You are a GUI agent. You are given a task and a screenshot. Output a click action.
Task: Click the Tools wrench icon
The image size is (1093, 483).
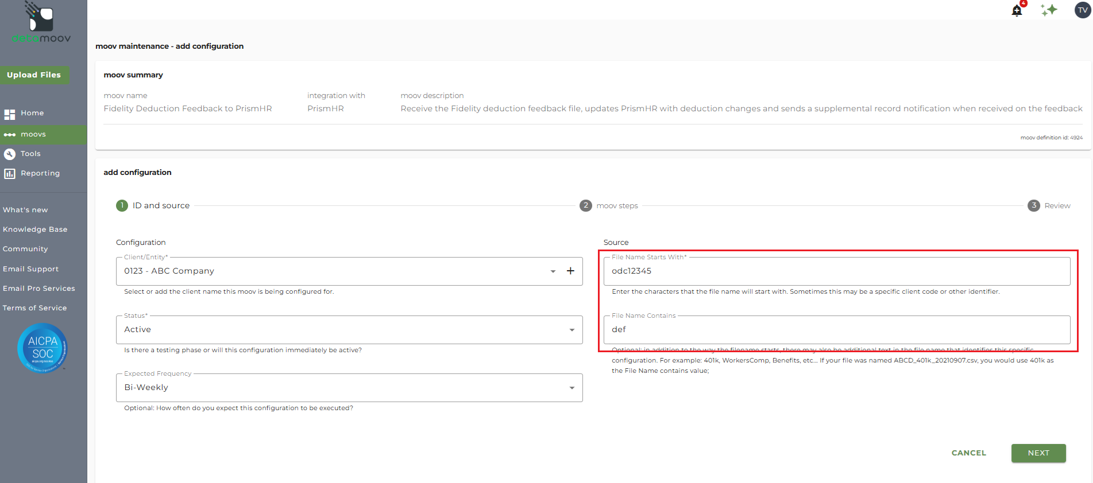pos(10,154)
